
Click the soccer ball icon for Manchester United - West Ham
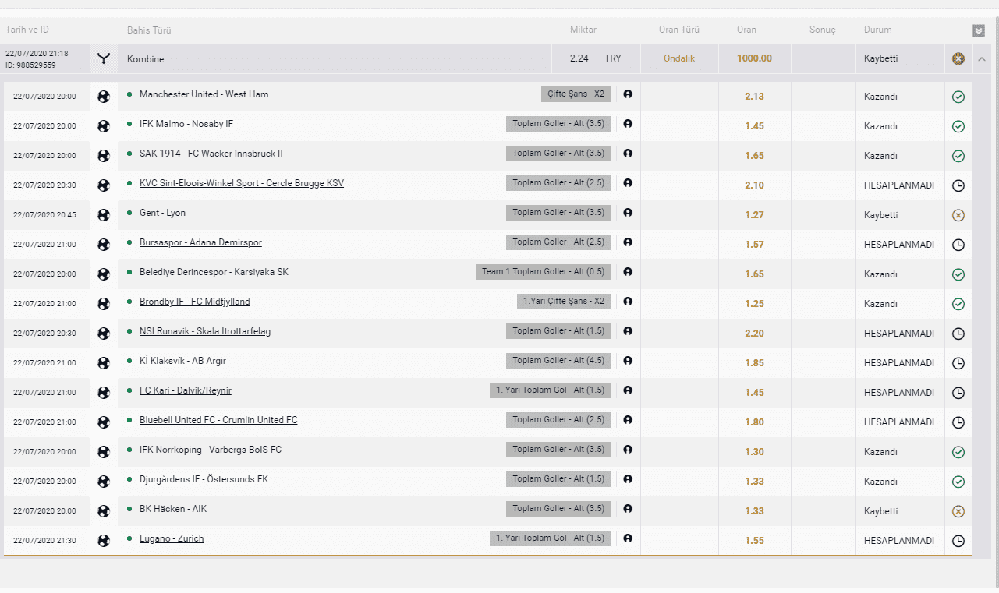[104, 97]
